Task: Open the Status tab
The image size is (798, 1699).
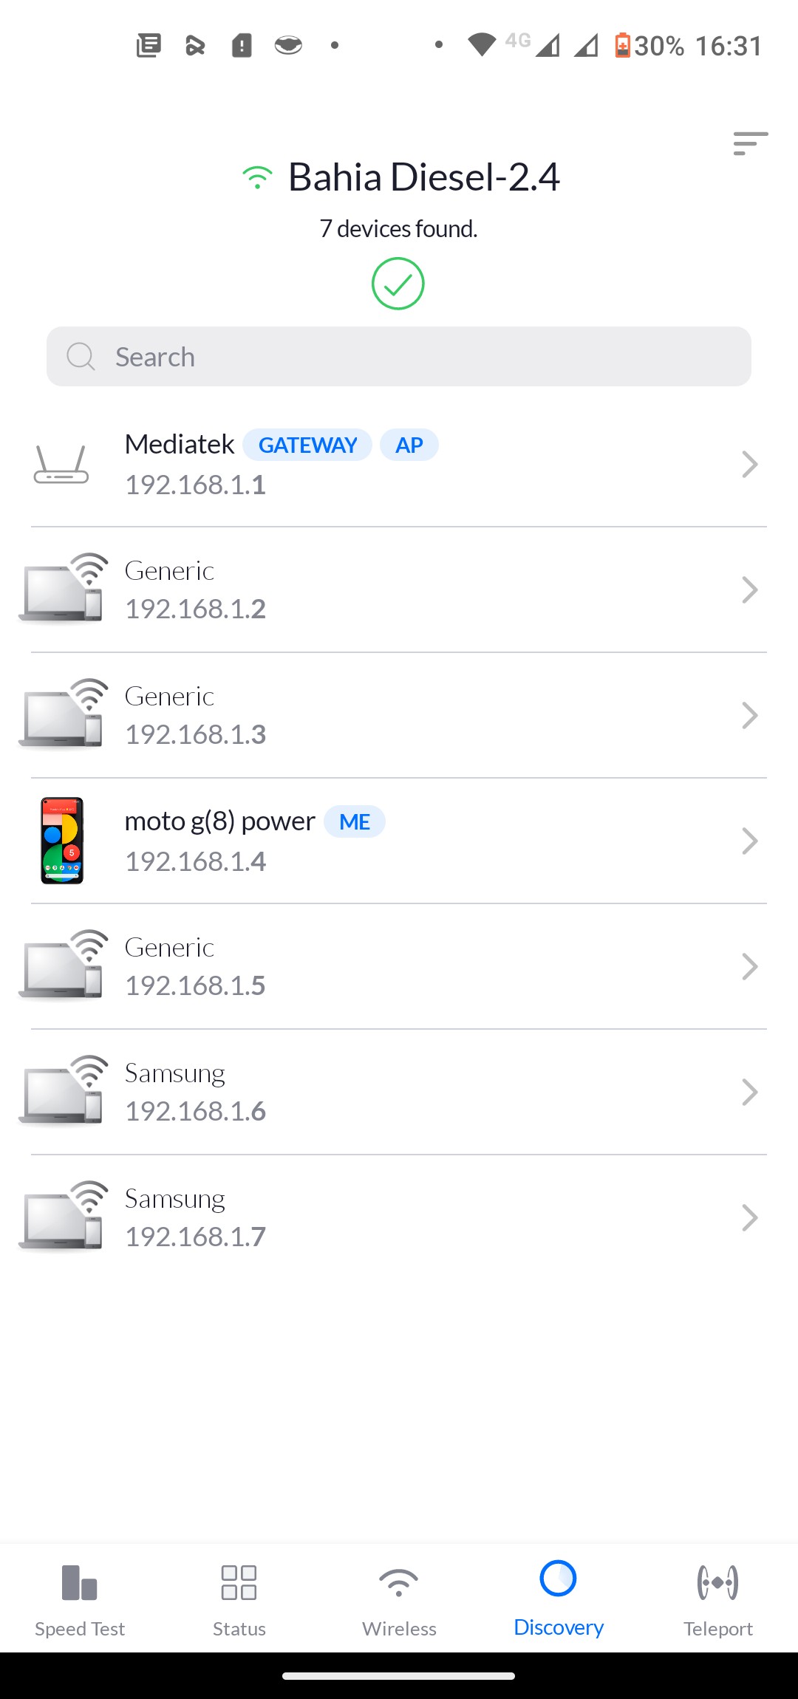Action: click(239, 1599)
